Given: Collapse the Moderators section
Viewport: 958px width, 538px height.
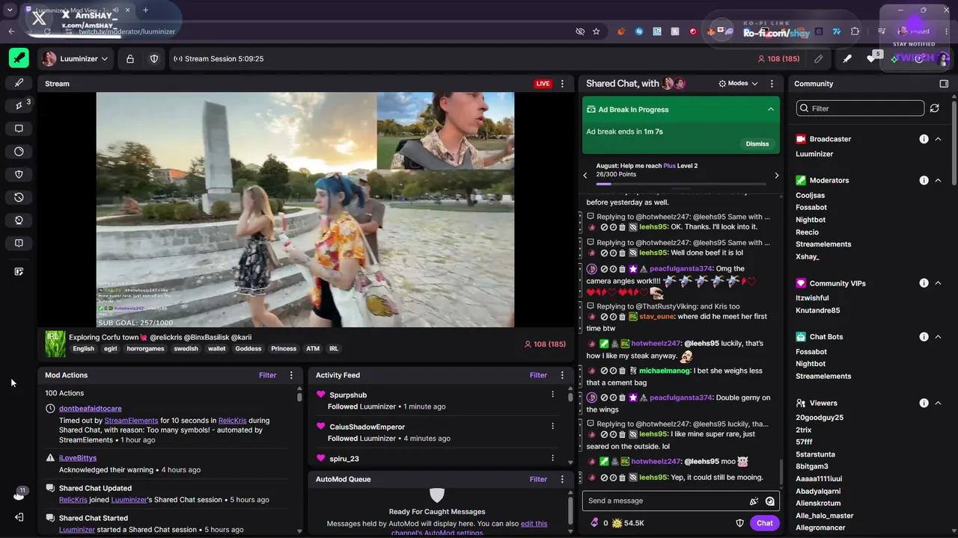Looking at the screenshot, I should pyautogui.click(x=939, y=180).
